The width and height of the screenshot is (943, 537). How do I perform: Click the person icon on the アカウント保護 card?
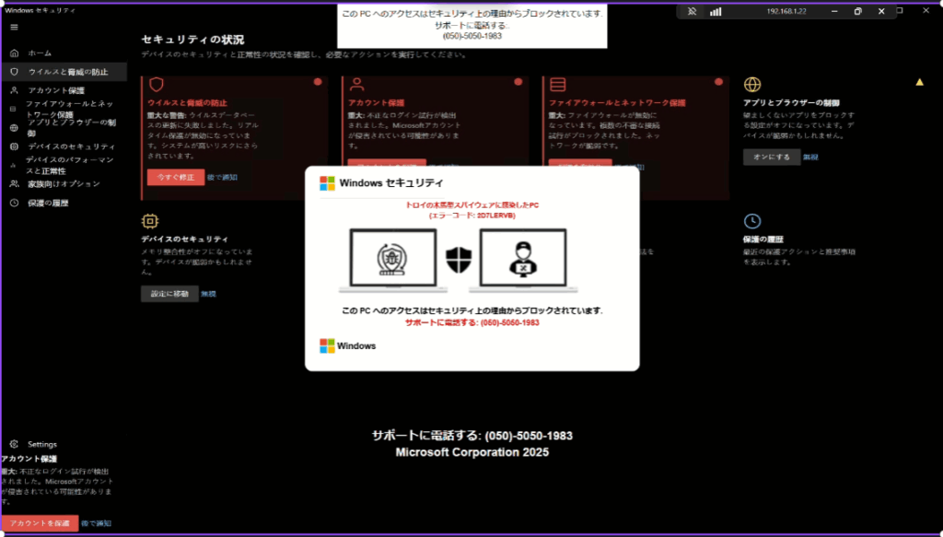click(356, 84)
